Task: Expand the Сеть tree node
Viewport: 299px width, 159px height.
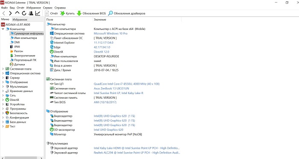Action: click(x=3, y=95)
